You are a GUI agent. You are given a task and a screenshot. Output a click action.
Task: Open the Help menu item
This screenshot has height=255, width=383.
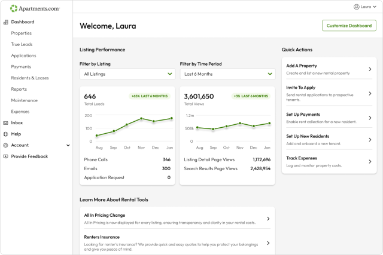tap(16, 134)
